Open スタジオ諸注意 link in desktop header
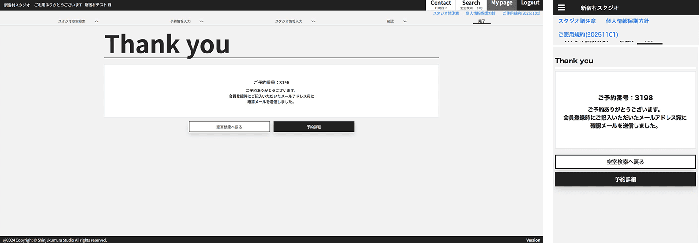 [446, 13]
